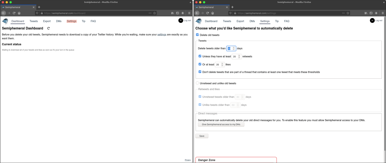Open Export from the settings page nav
The width and height of the screenshot is (386, 163).
click(240, 21)
